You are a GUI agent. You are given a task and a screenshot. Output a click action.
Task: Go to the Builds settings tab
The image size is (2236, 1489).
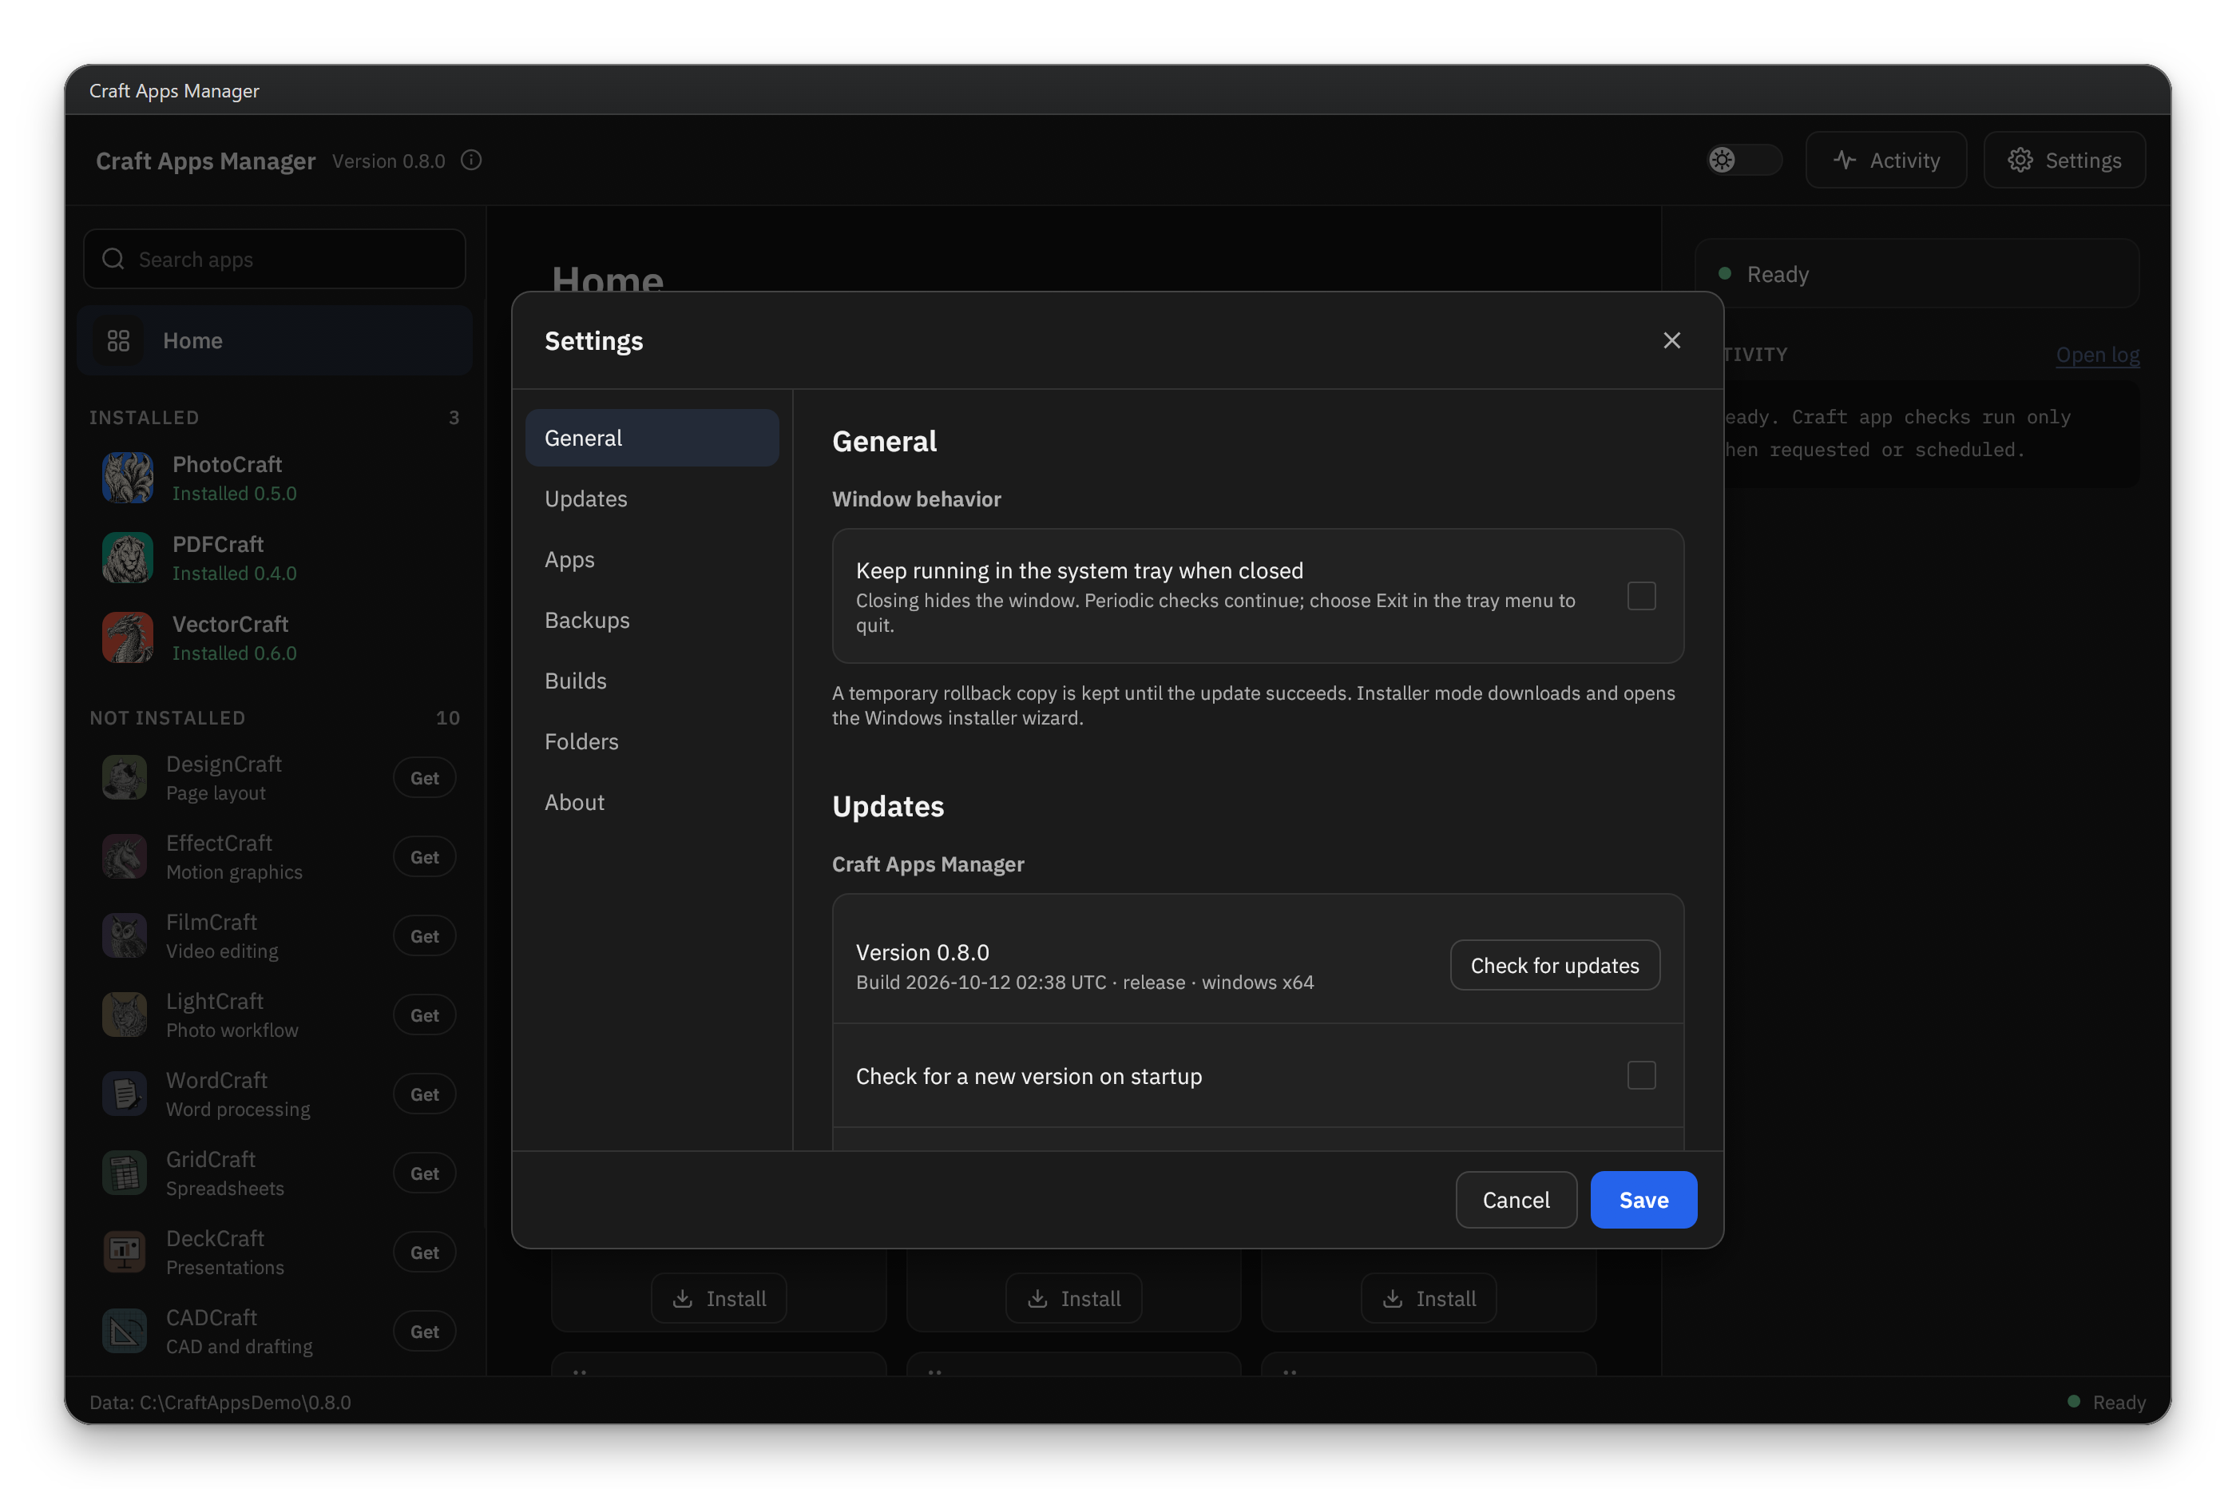pos(652,681)
